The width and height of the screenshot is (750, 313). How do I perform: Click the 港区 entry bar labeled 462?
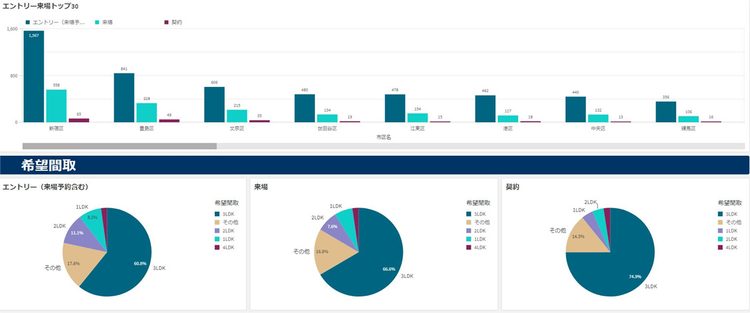[x=485, y=109]
